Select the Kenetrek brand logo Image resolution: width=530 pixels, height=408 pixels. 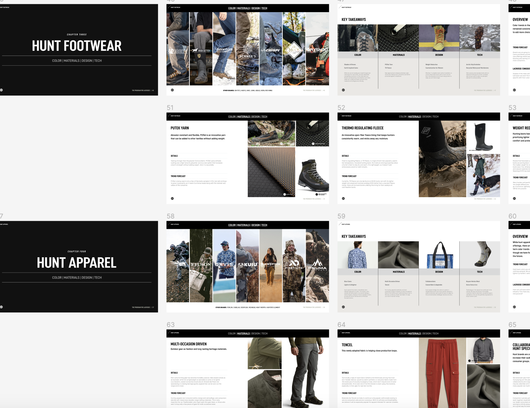click(225, 50)
